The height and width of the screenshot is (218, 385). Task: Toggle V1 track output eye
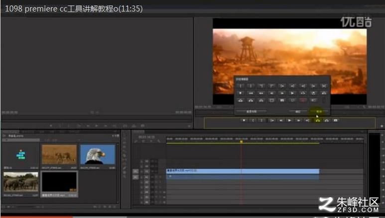[x=156, y=171]
